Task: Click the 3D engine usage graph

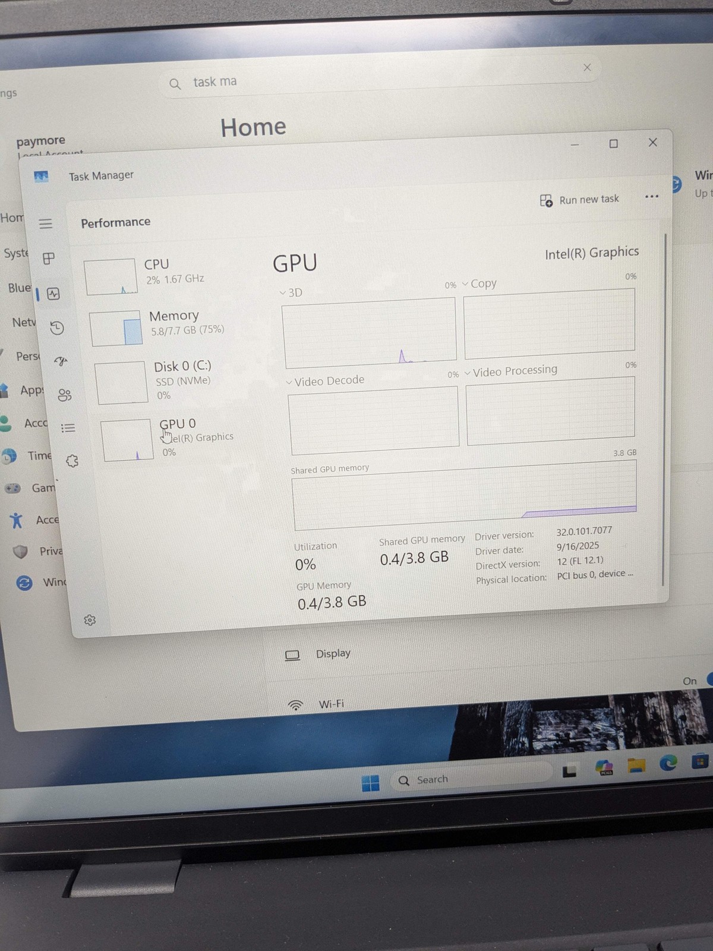Action: point(370,332)
